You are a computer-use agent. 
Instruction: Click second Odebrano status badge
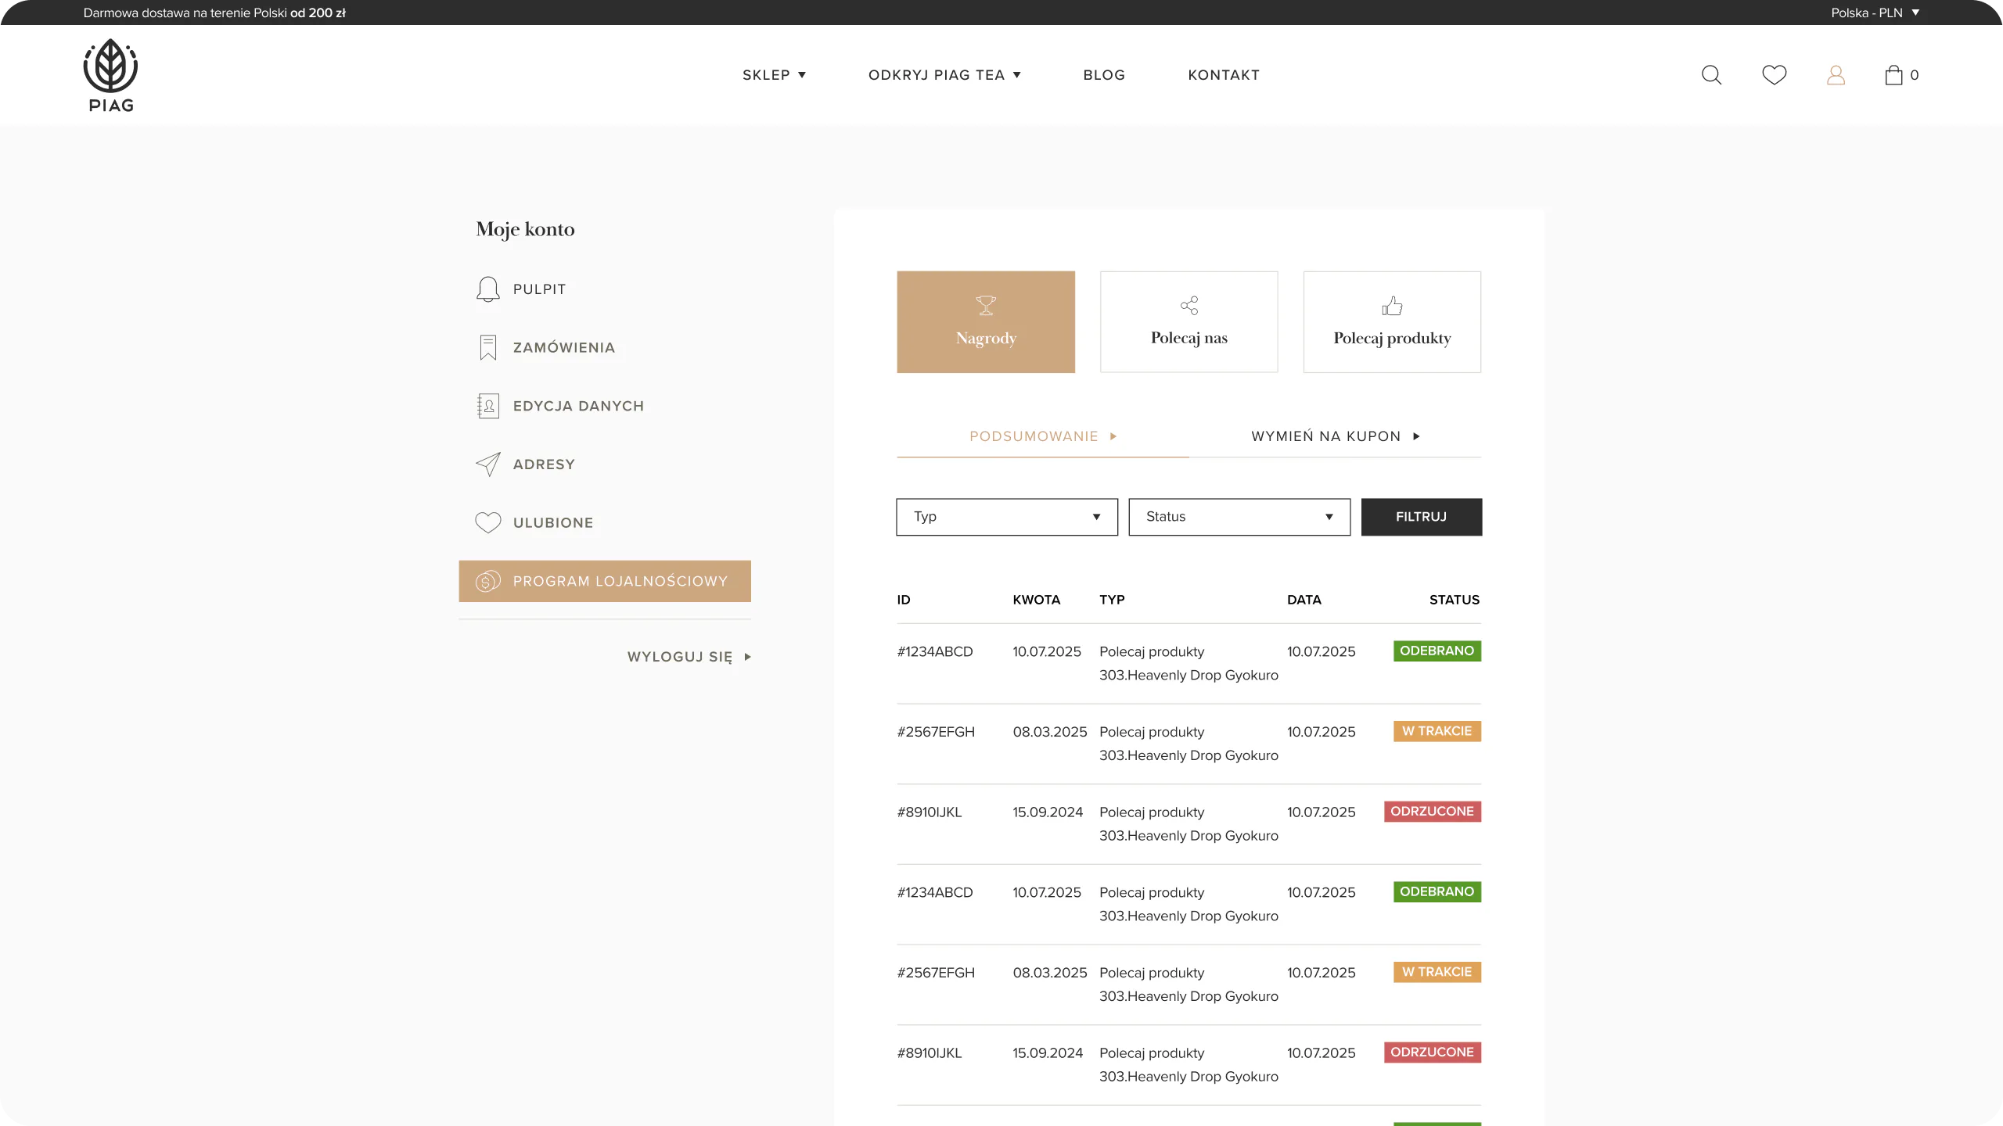(1437, 891)
